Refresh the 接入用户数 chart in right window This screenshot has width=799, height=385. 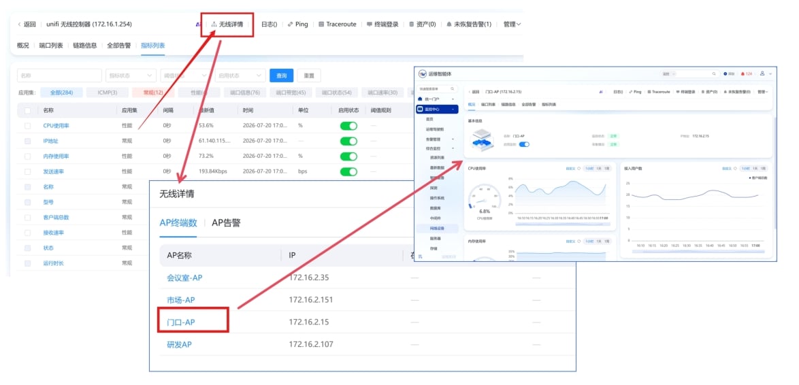[735, 169]
